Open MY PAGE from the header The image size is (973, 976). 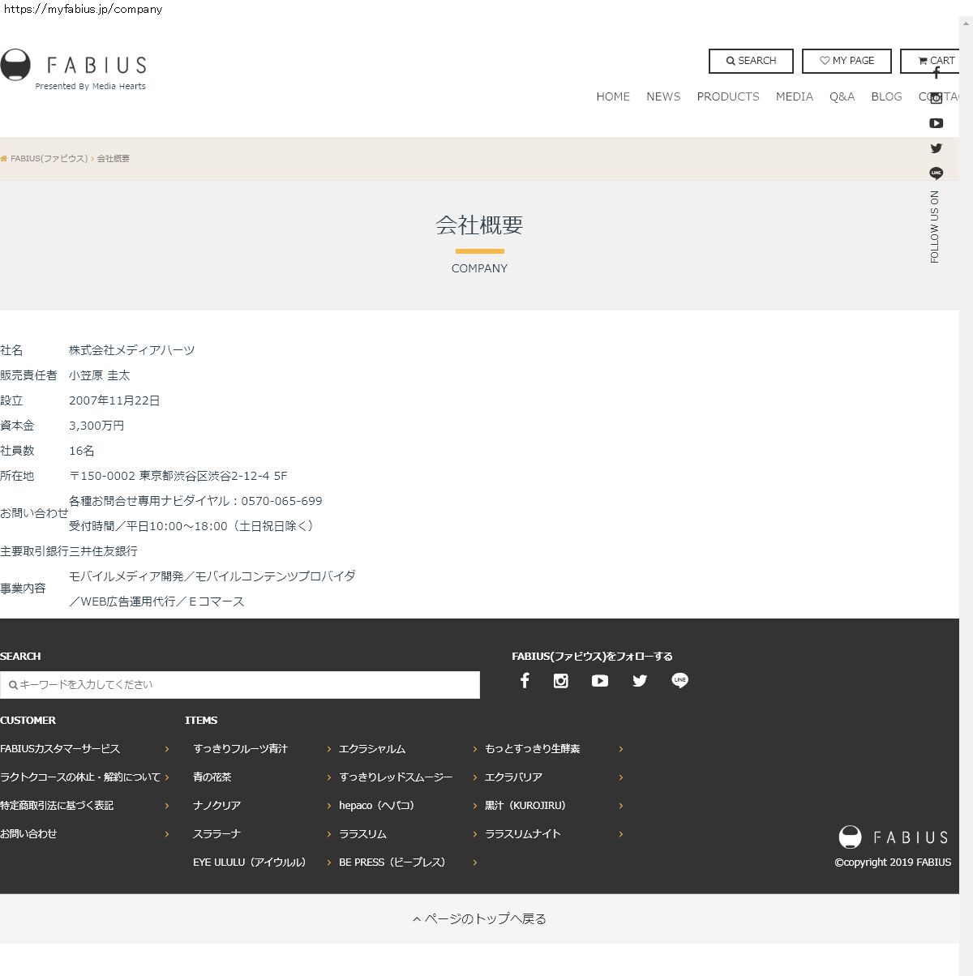pos(847,61)
